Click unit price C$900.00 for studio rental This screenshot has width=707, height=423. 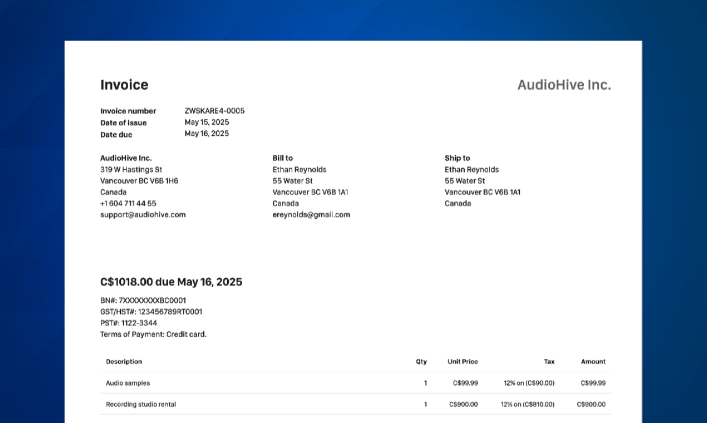click(x=464, y=405)
